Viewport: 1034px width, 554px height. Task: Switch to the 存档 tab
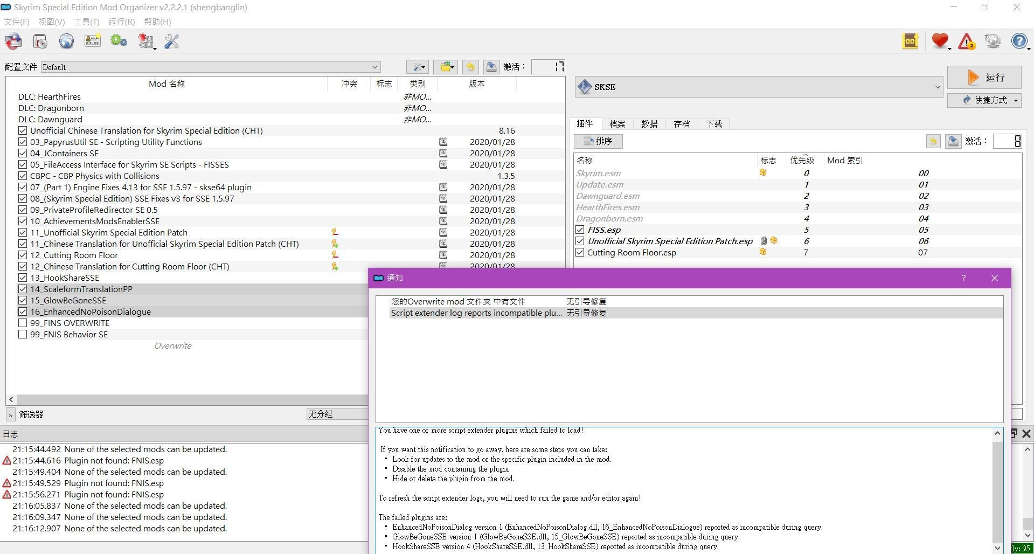[x=682, y=124]
